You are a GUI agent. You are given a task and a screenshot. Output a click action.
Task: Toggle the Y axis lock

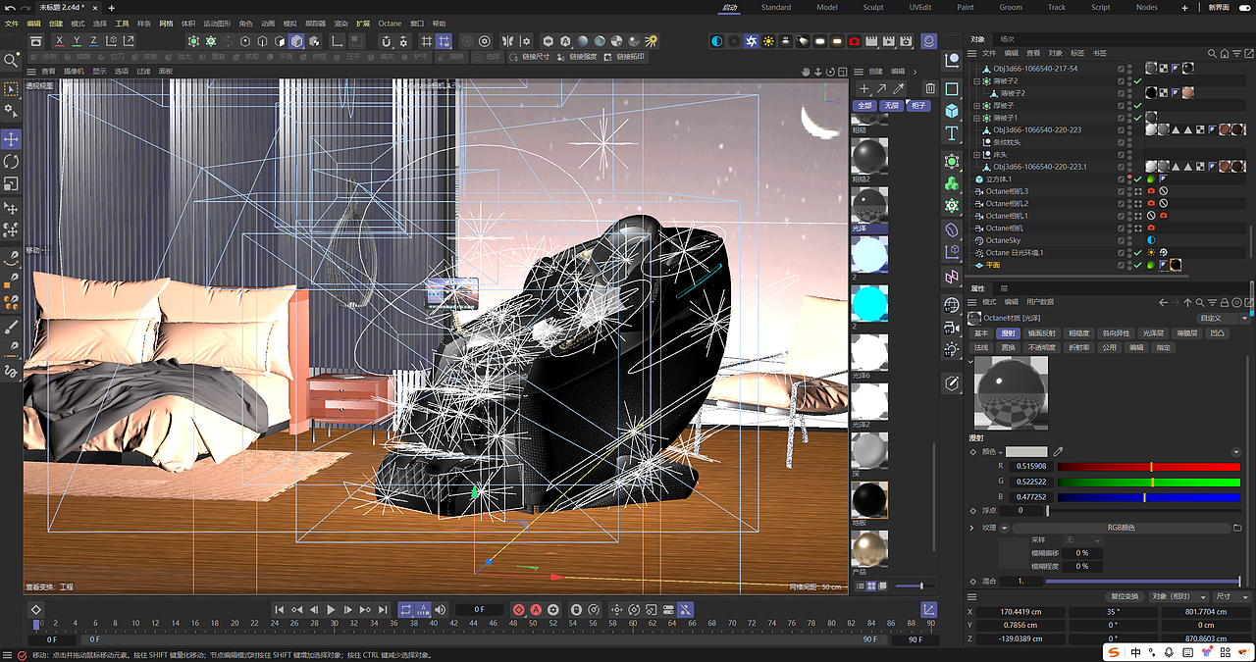click(x=77, y=41)
